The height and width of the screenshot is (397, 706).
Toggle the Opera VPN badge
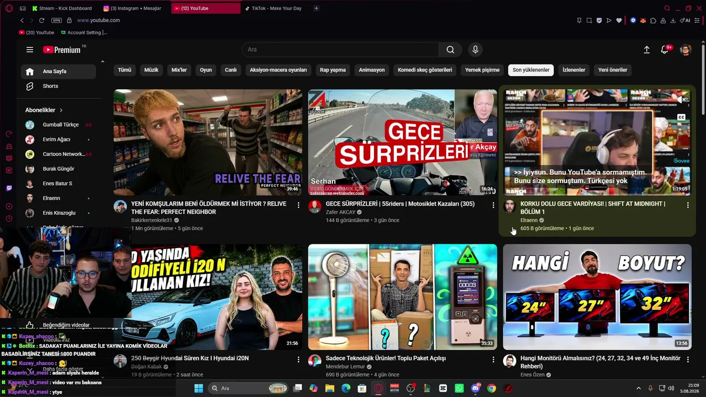tap(56, 20)
